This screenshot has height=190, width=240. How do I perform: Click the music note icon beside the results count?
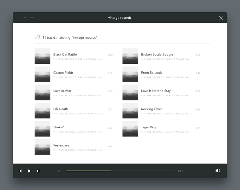point(37,37)
